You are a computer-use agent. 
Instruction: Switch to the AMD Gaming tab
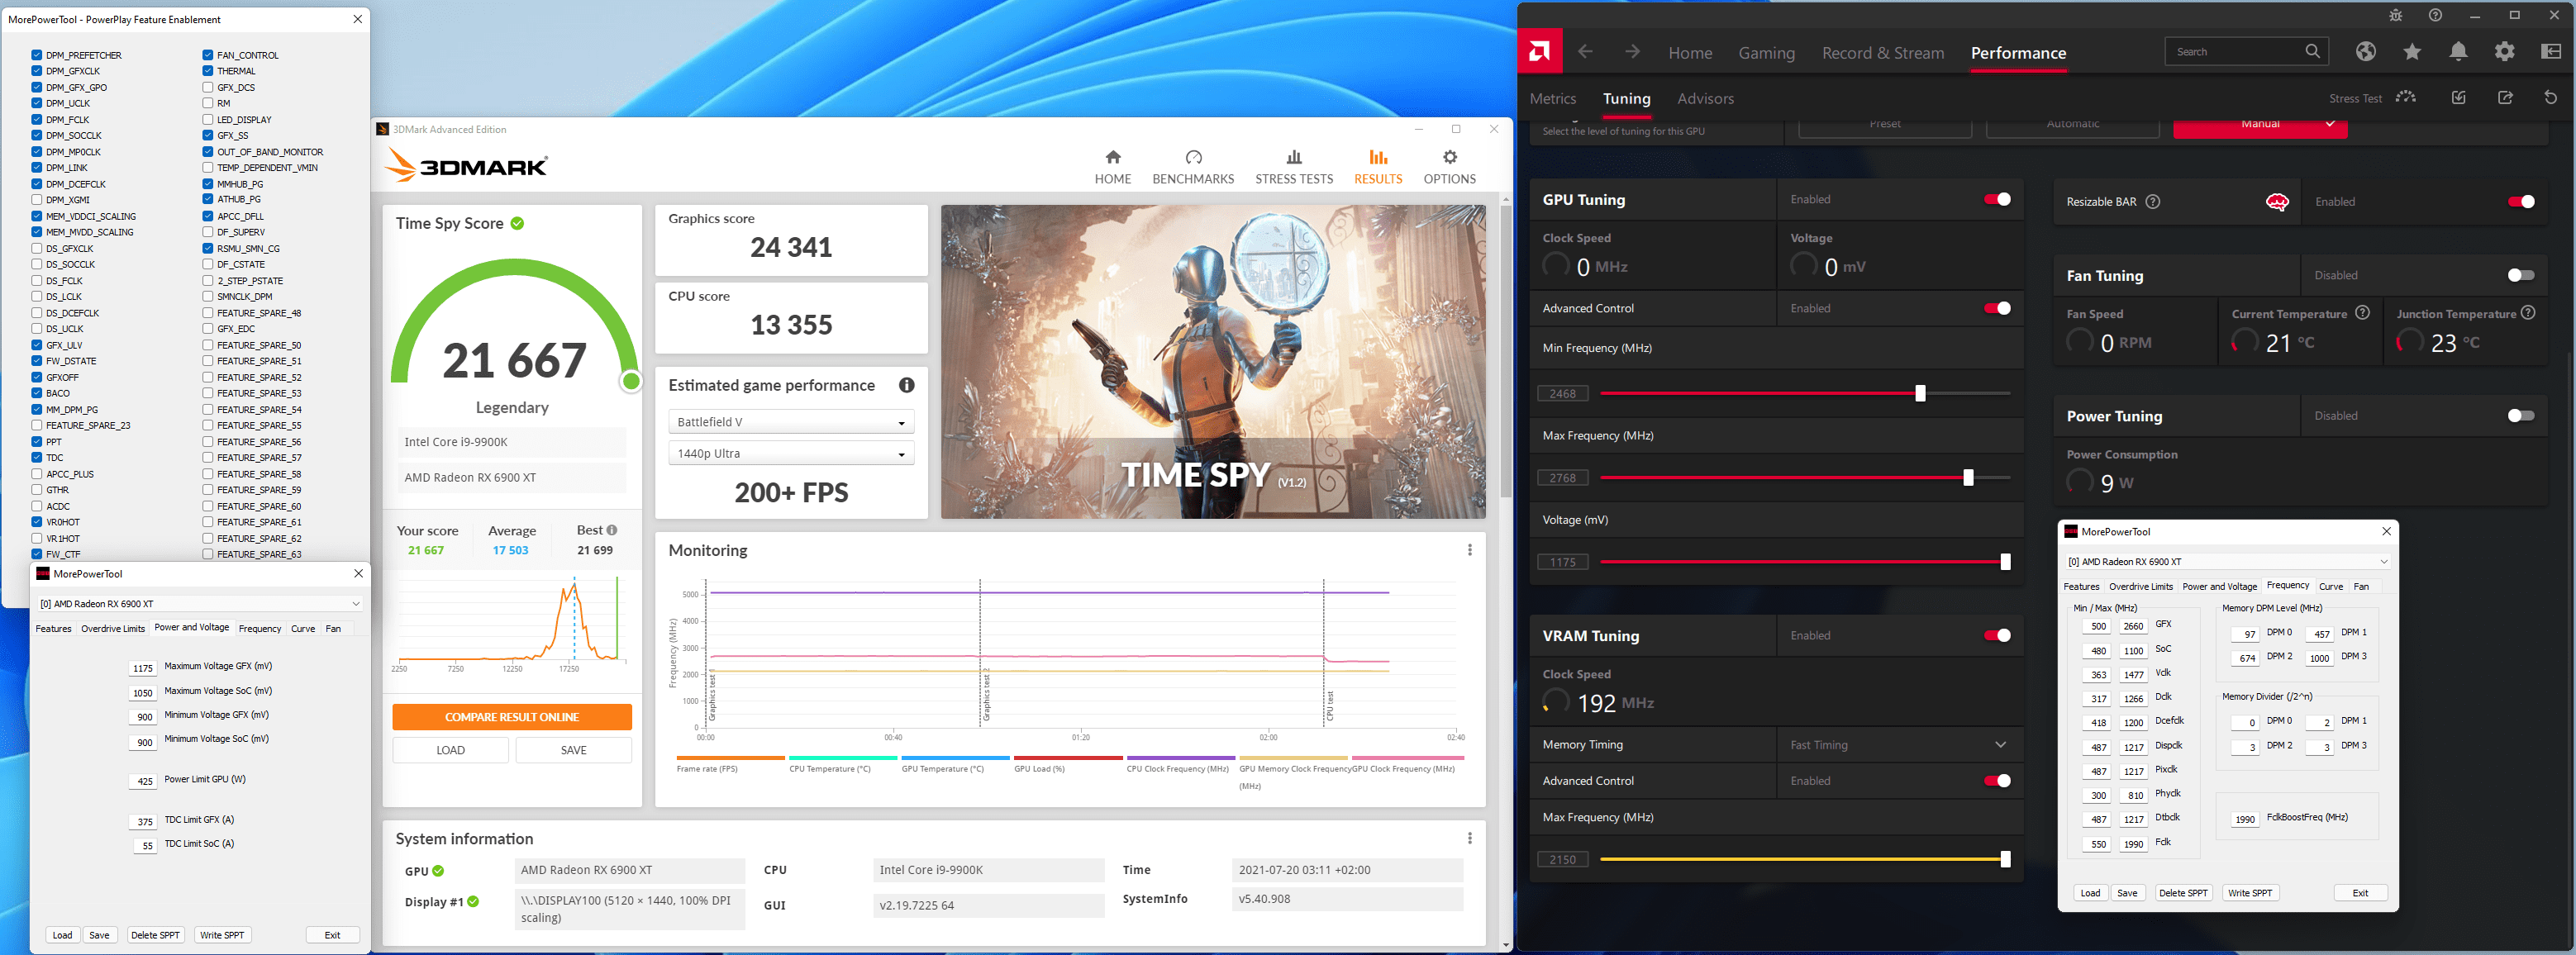tap(1766, 53)
